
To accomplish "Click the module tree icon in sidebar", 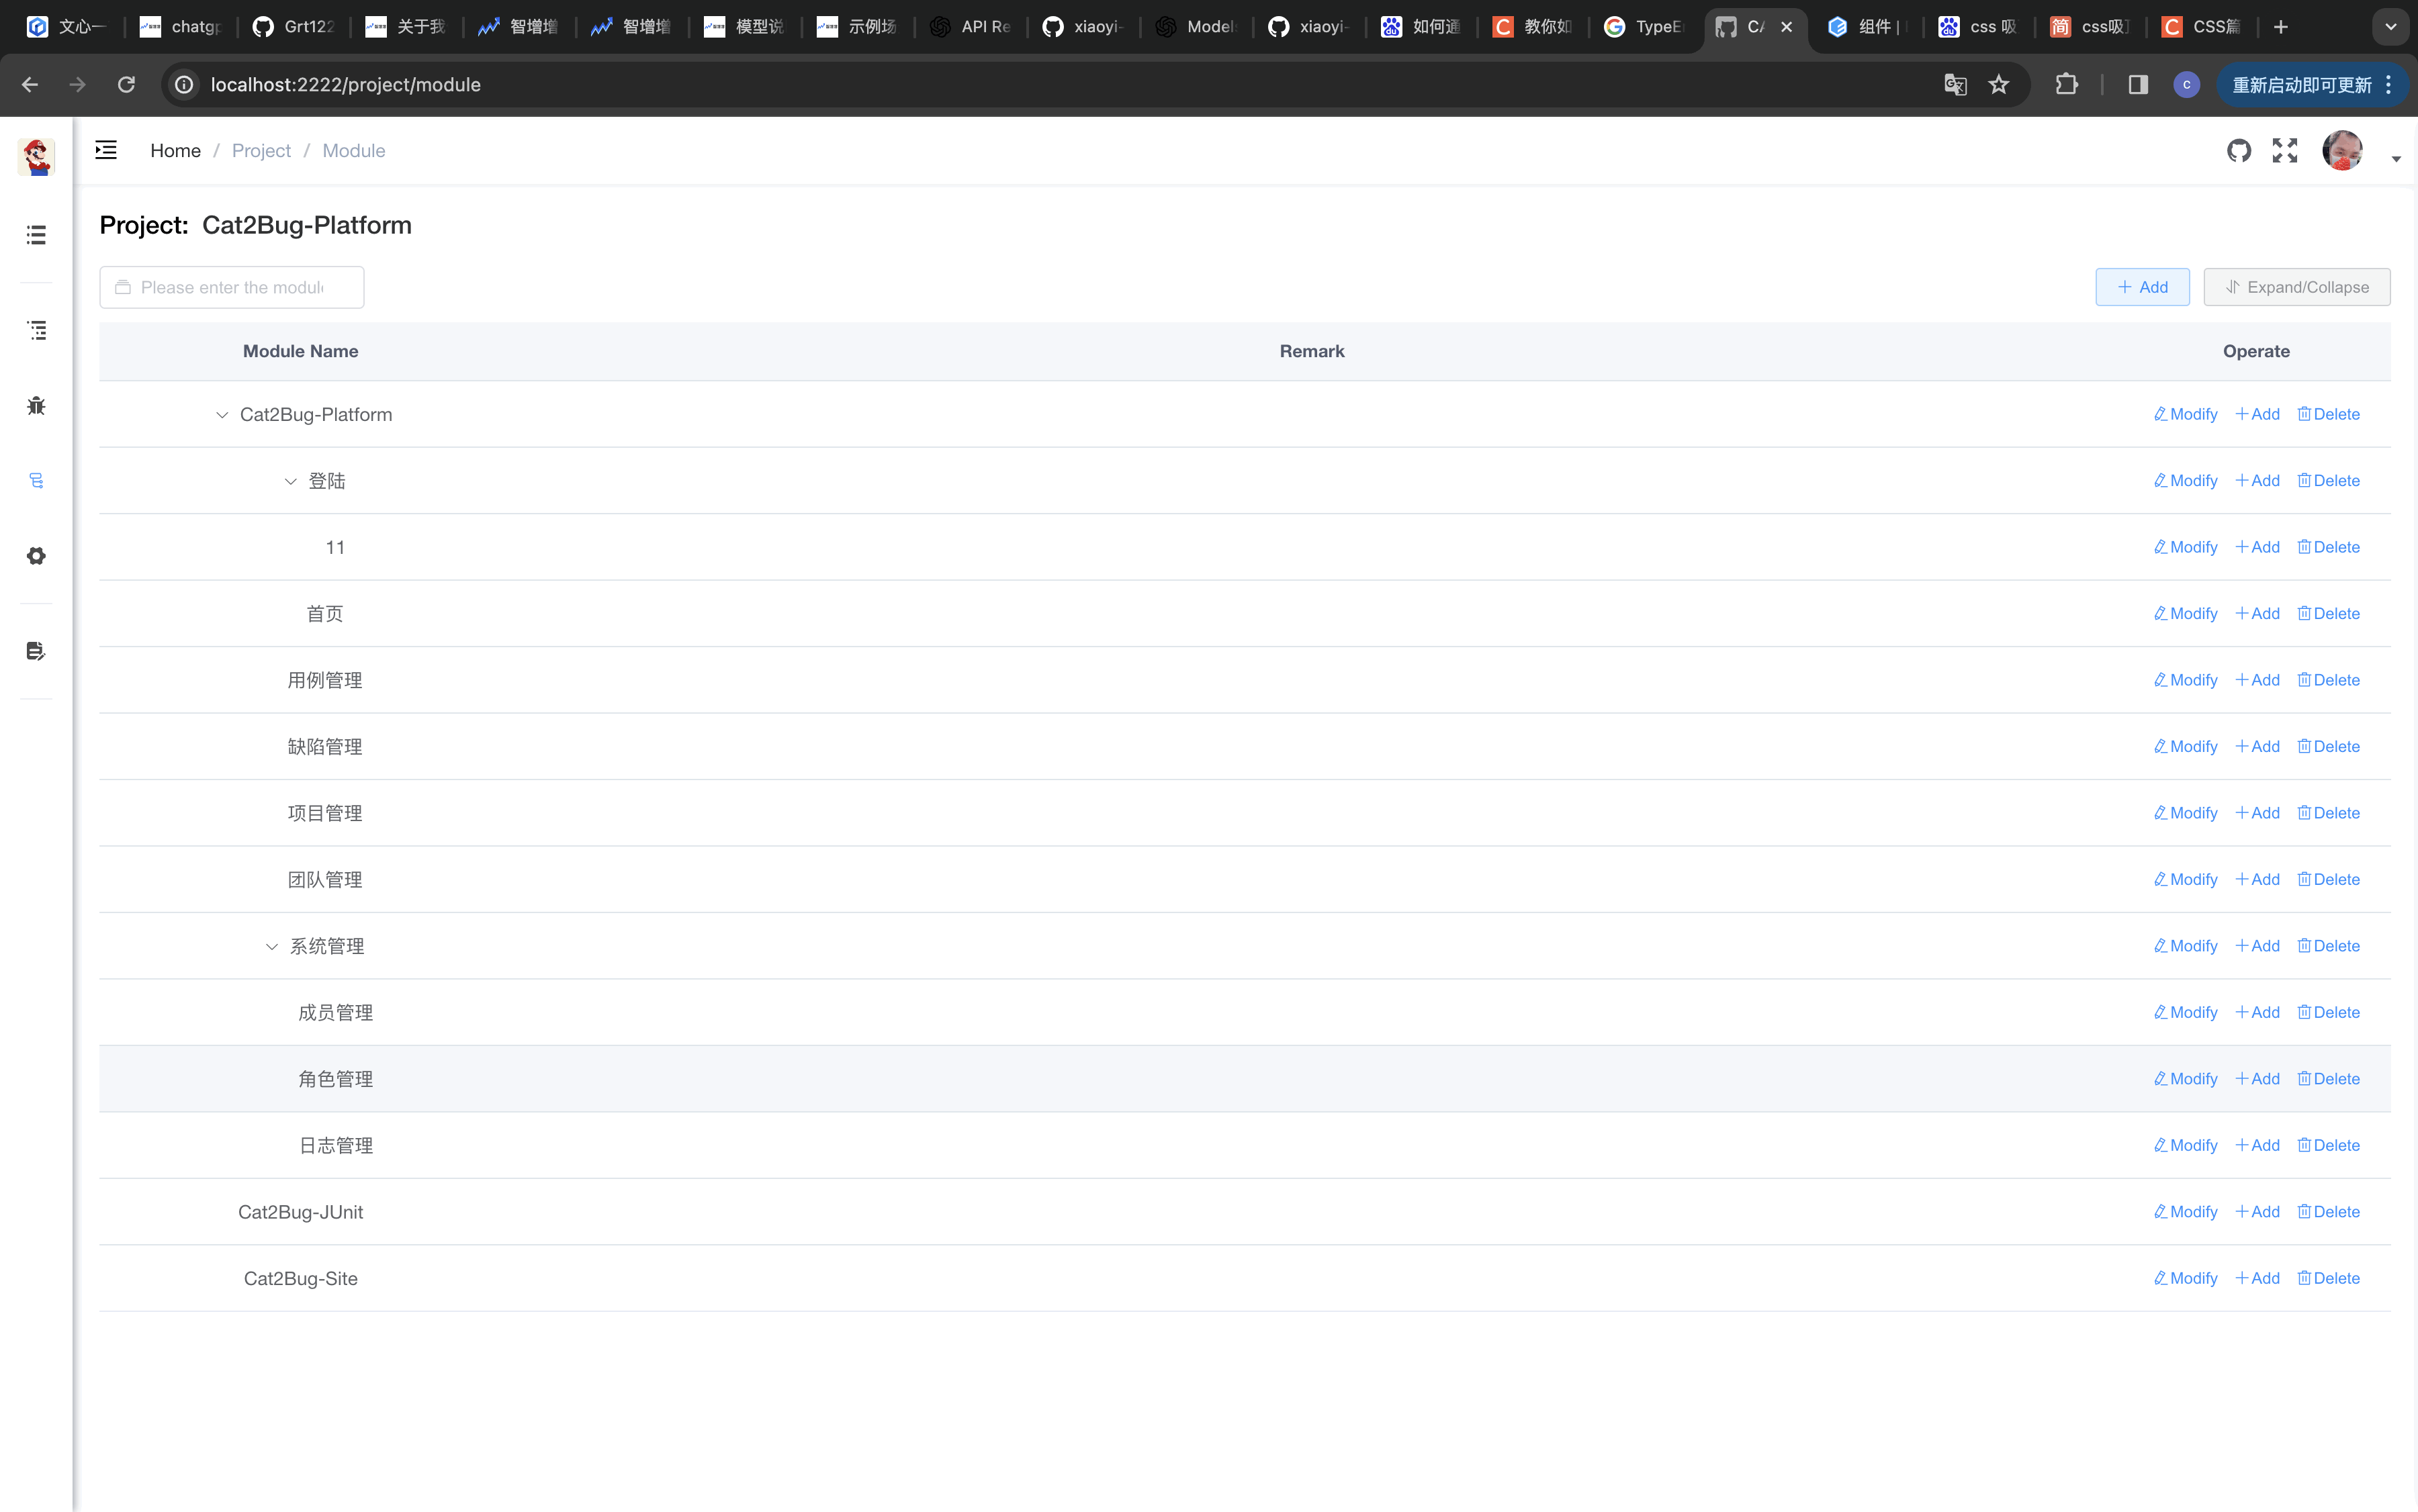I will point(36,481).
